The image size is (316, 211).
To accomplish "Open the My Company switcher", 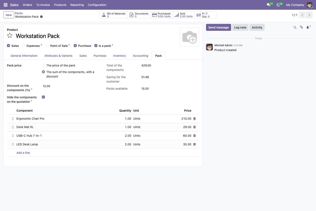I will tap(295, 5).
